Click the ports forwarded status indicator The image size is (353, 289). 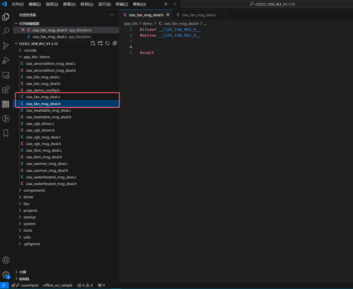pos(101,285)
